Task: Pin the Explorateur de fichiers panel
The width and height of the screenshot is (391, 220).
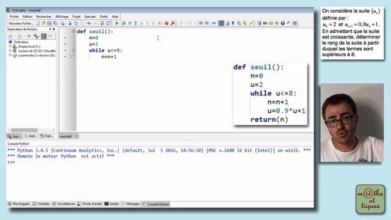Action: (x=50, y=29)
